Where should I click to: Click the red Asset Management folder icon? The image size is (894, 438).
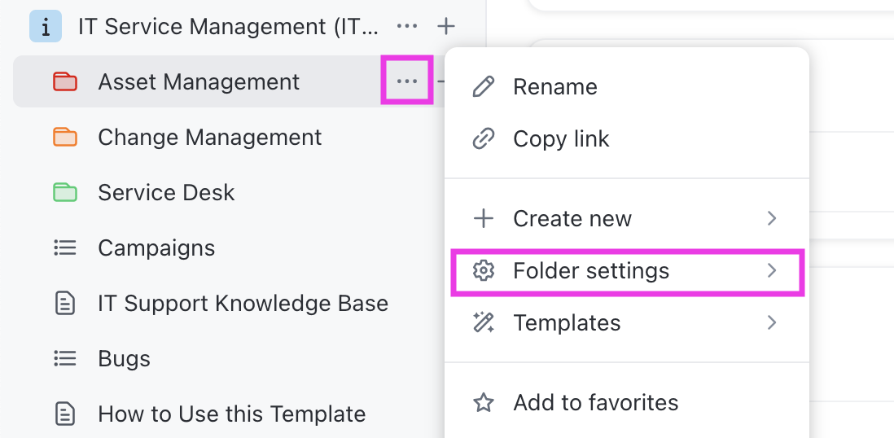pyautogui.click(x=65, y=81)
